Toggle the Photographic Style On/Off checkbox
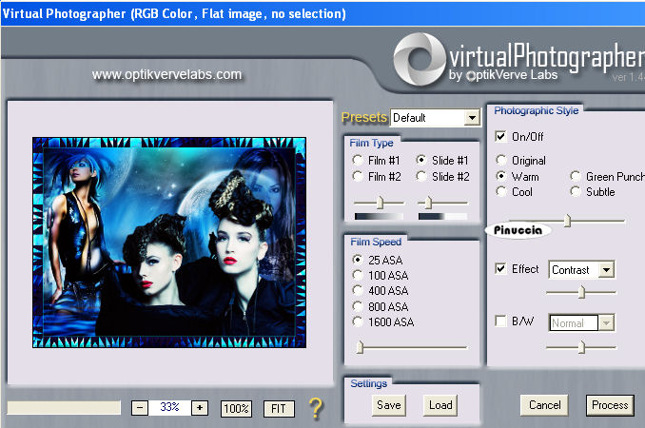This screenshot has width=645, height=428. 500,136
